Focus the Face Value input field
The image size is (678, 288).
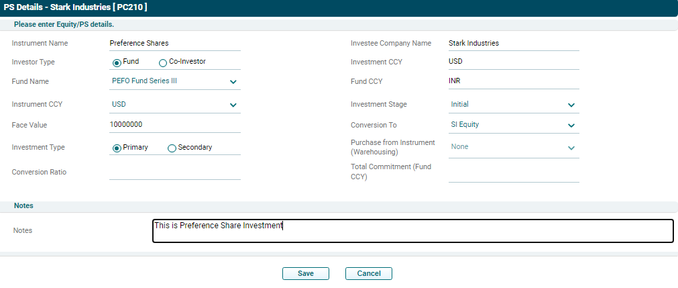tap(174, 125)
